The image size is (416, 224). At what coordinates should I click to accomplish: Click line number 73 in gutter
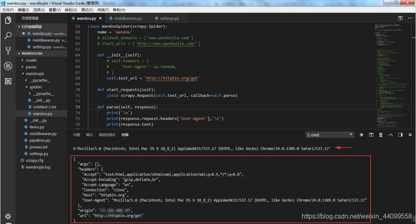click(x=77, y=107)
